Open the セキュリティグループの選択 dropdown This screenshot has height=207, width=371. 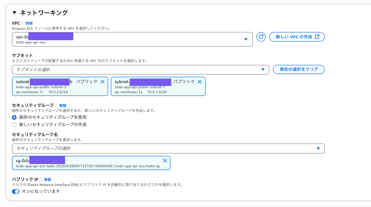pos(168,149)
